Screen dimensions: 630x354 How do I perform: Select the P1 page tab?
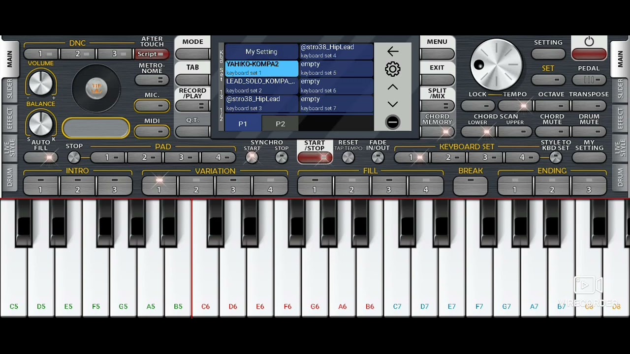[x=243, y=124]
